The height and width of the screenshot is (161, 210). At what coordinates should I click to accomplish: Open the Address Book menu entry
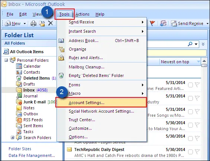coord(102,41)
